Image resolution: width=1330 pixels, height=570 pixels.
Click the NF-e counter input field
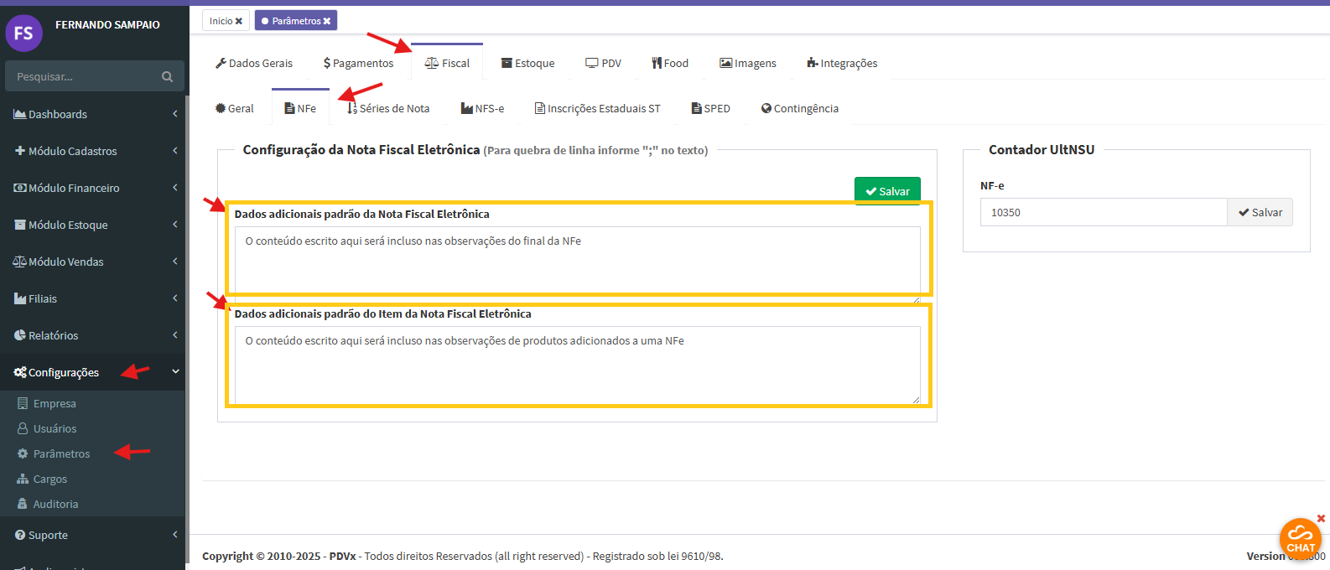[x=1103, y=212]
